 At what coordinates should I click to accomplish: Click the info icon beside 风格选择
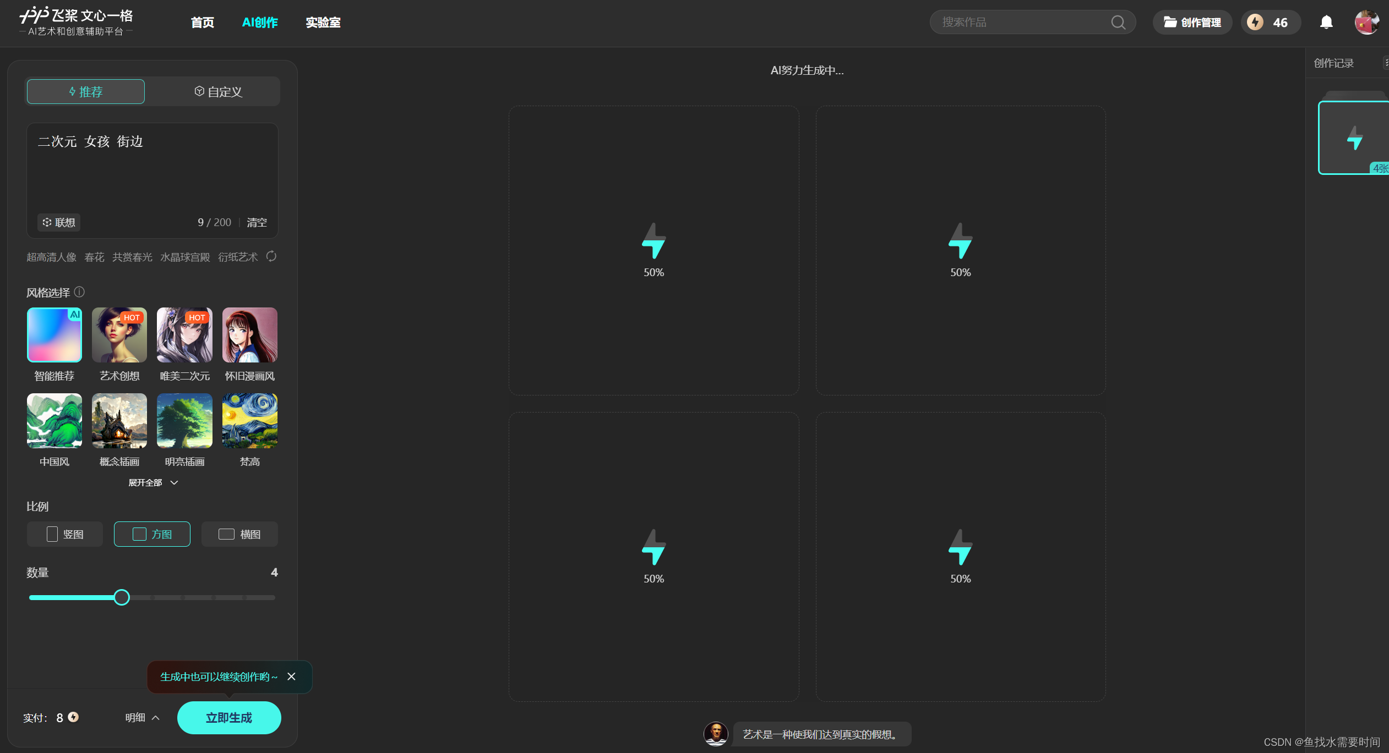pyautogui.click(x=79, y=292)
